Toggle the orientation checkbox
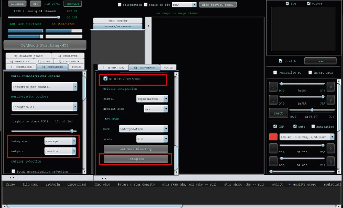Screen dimensions: 343x208 coord(120,5)
